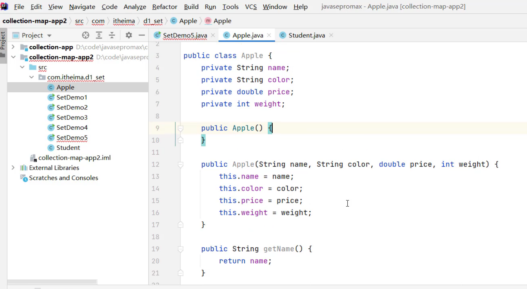Collapse the collection-map-app2 module
The width and height of the screenshot is (527, 289).
click(13, 57)
